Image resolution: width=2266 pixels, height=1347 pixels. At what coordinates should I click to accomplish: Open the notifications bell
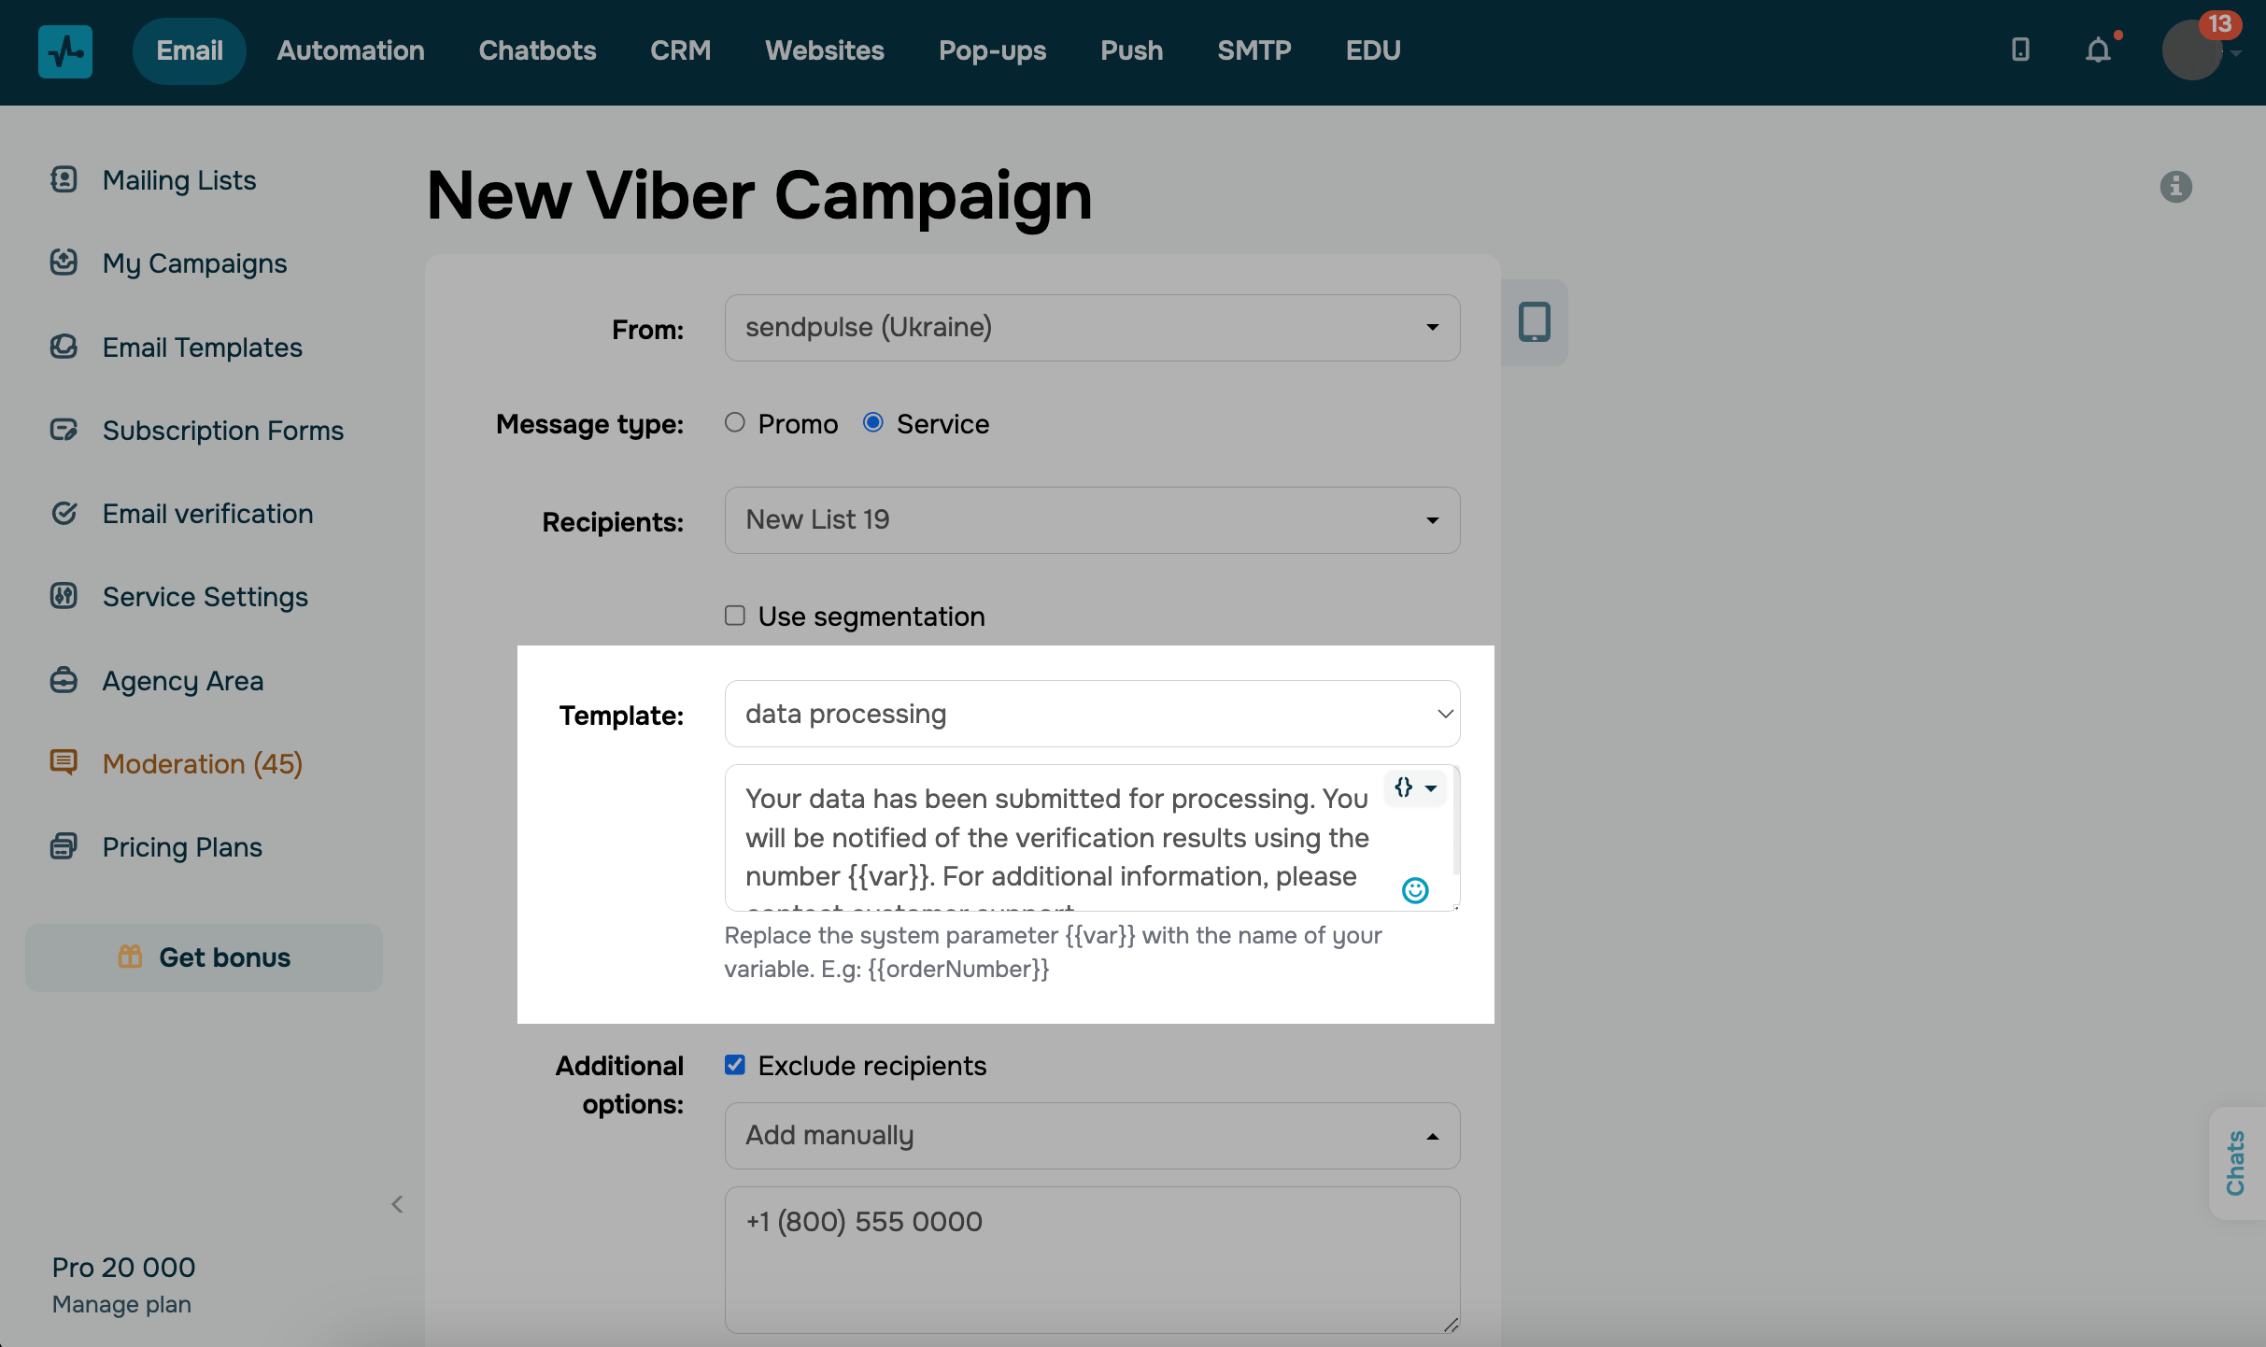(2098, 50)
